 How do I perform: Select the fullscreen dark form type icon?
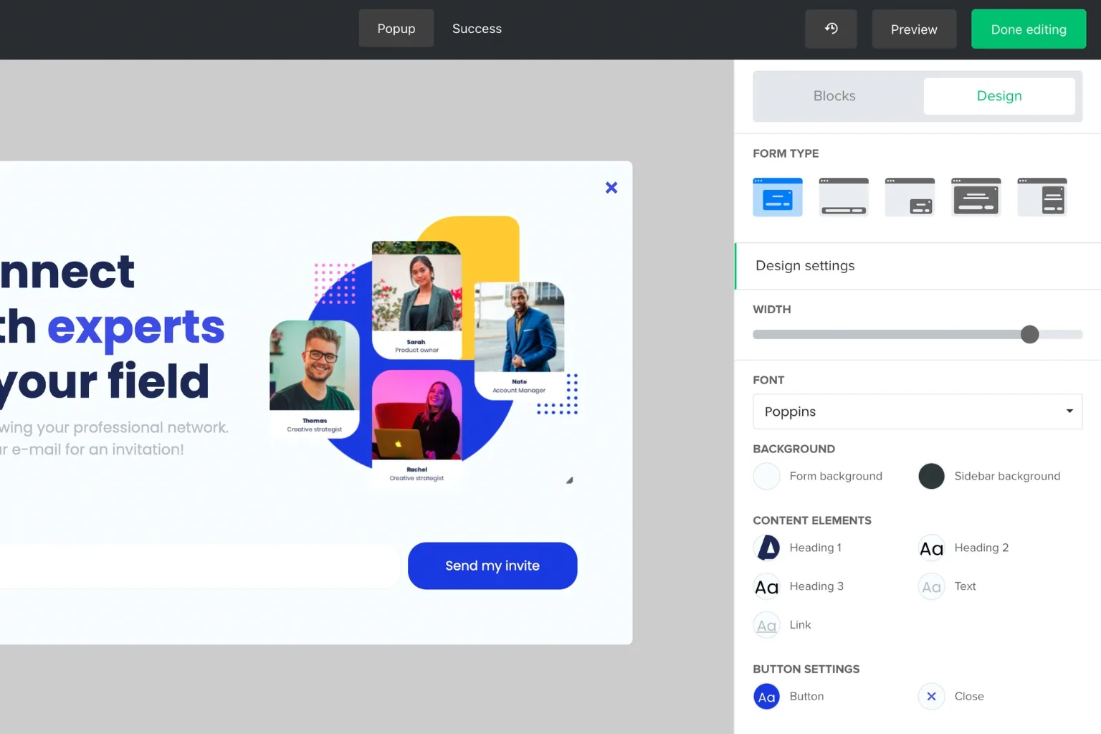[x=976, y=197]
